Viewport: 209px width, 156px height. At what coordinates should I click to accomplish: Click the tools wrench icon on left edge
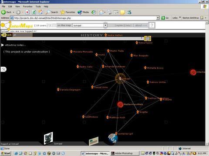pyautogui.click(x=3, y=69)
